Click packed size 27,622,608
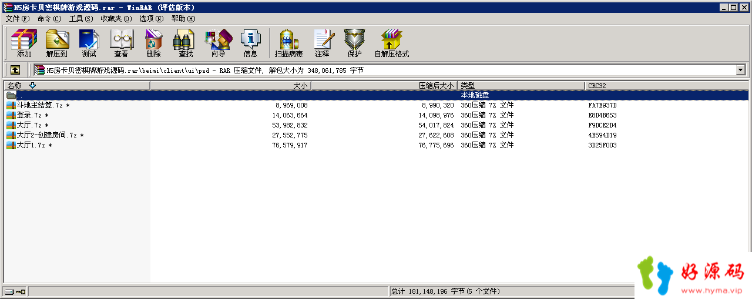 coord(436,135)
